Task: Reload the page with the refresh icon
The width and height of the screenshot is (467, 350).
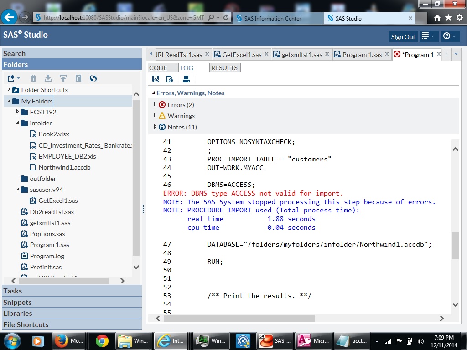Action: click(226, 18)
